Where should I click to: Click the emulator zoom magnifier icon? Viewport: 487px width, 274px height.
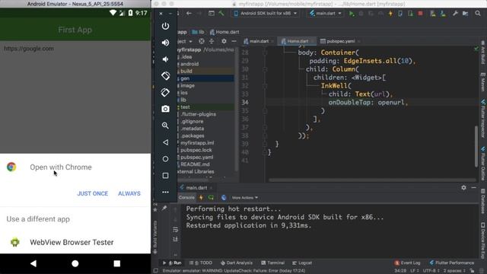pyautogui.click(x=165, y=126)
